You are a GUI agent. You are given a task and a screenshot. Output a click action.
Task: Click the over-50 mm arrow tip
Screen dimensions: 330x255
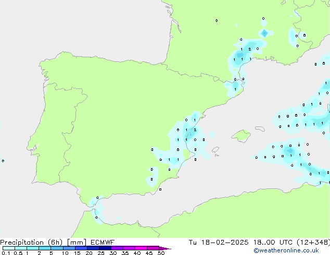pos(165,248)
